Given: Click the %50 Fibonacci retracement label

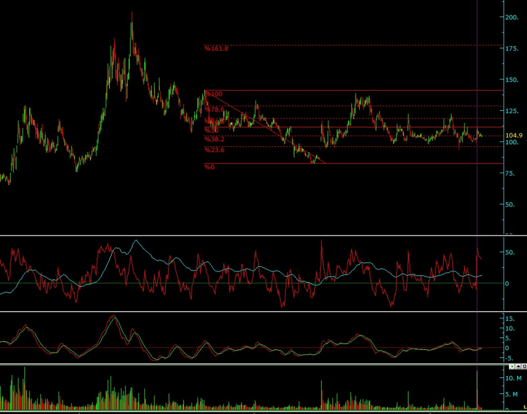Looking at the screenshot, I should tap(212, 130).
